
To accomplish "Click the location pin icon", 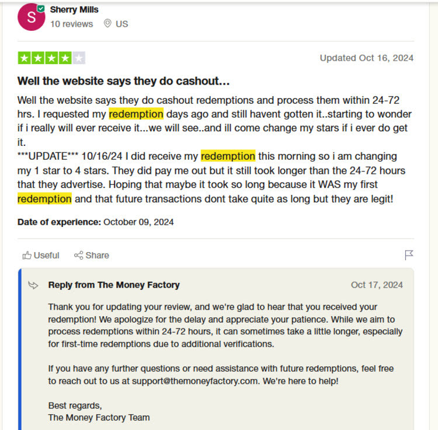I will click(x=107, y=24).
